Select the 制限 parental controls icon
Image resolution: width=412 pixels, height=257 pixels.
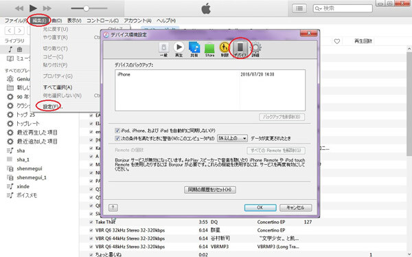225,49
